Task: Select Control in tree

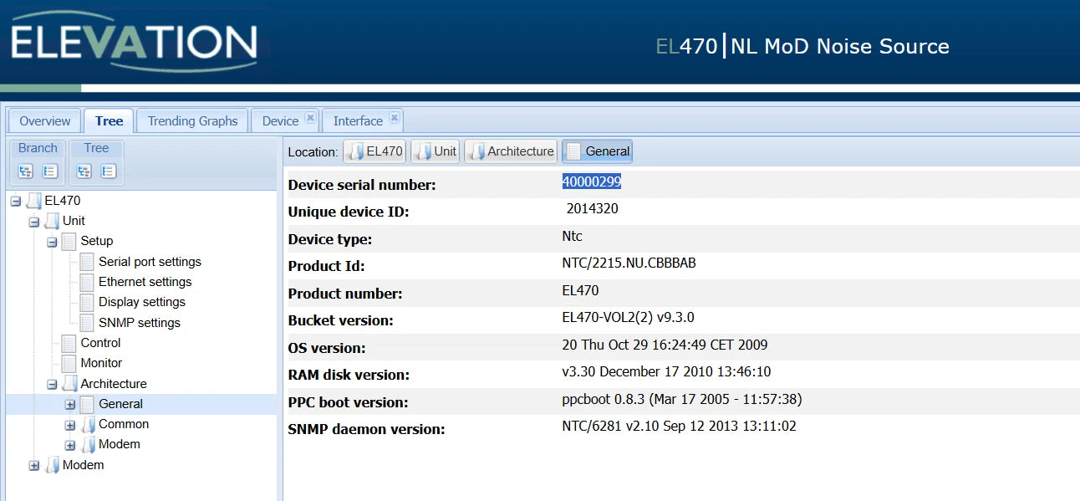Action: point(100,343)
